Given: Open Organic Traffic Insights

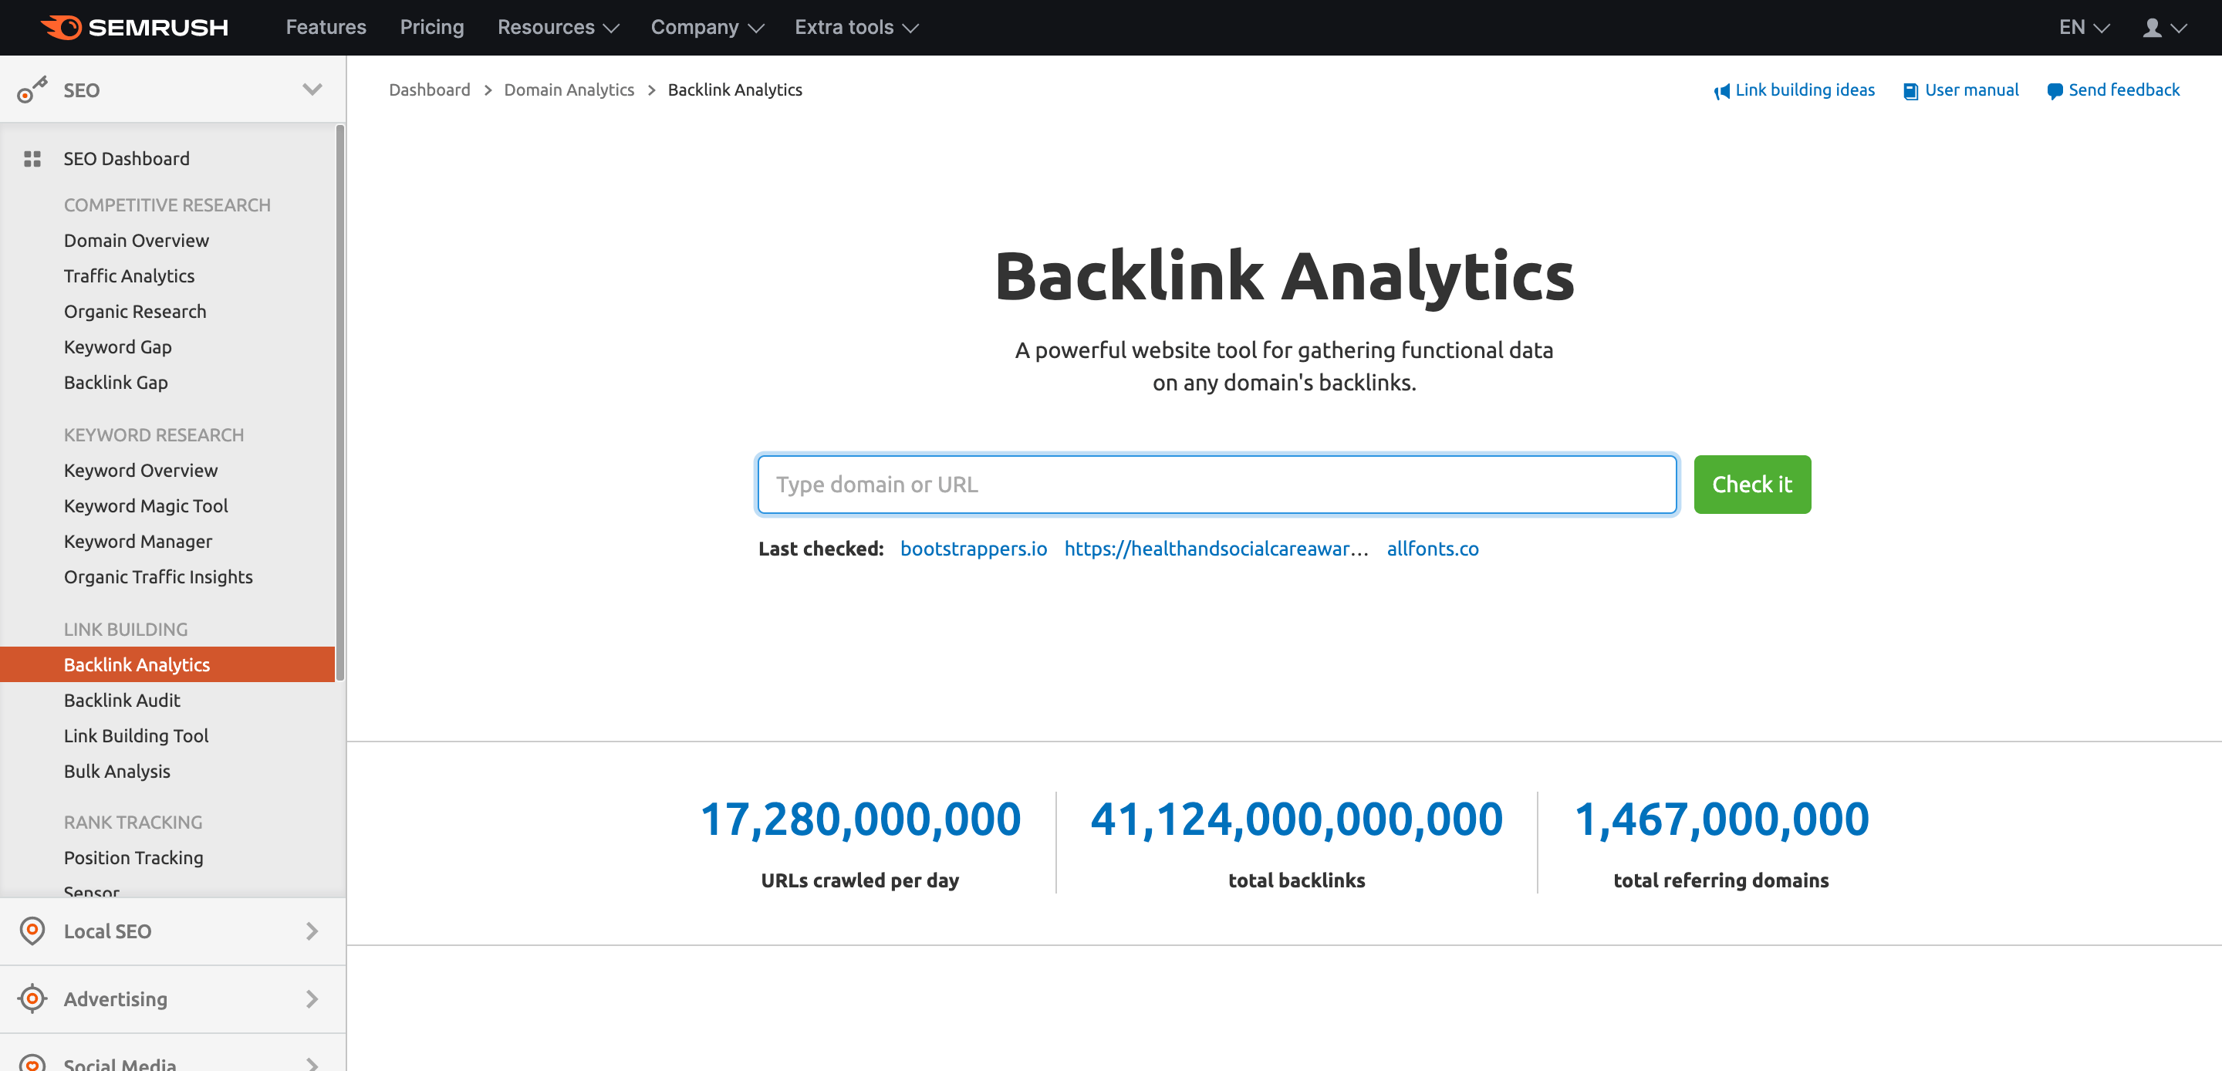Looking at the screenshot, I should pyautogui.click(x=158, y=576).
